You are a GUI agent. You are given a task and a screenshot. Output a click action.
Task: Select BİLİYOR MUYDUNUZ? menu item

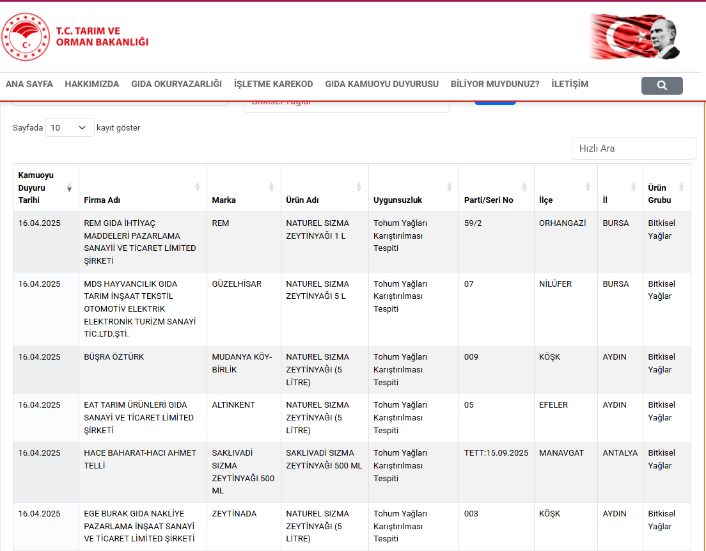(495, 84)
